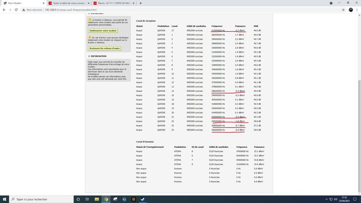Image resolution: width=361 pixels, height=203 pixels.
Task: Bookmark this page with the star icon
Action: pyautogui.click(x=343, y=10)
